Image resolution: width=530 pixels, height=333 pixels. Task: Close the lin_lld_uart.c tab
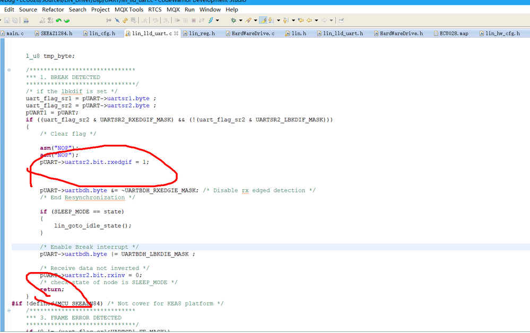[176, 33]
